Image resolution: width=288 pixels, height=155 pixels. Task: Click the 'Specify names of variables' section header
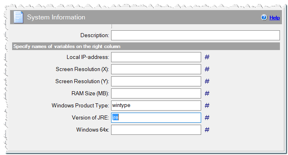point(146,46)
